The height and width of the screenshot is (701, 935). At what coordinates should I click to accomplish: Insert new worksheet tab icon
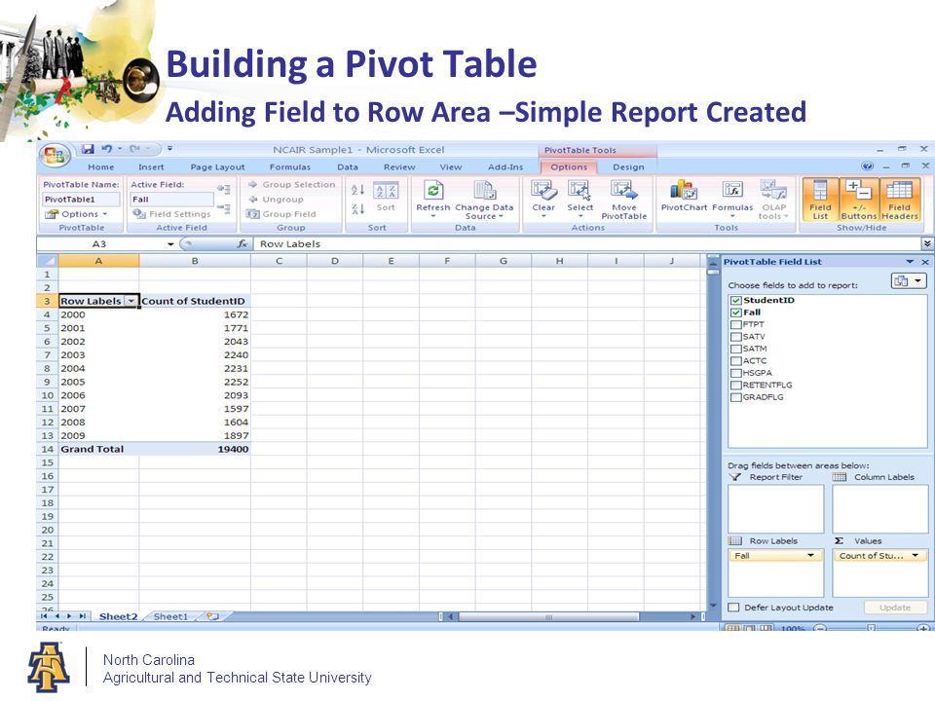213,616
